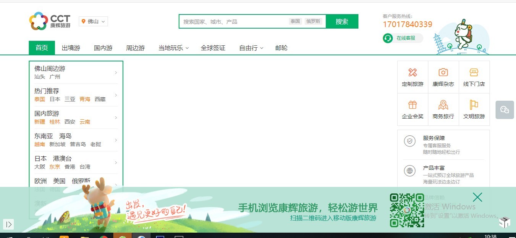Screen dimensions: 516x238
Task: Click the 泰国 quick search tag
Action: tap(295, 21)
